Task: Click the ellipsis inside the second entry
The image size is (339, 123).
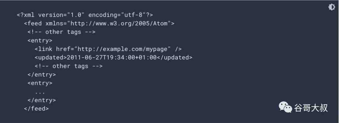Action: click(x=40, y=93)
